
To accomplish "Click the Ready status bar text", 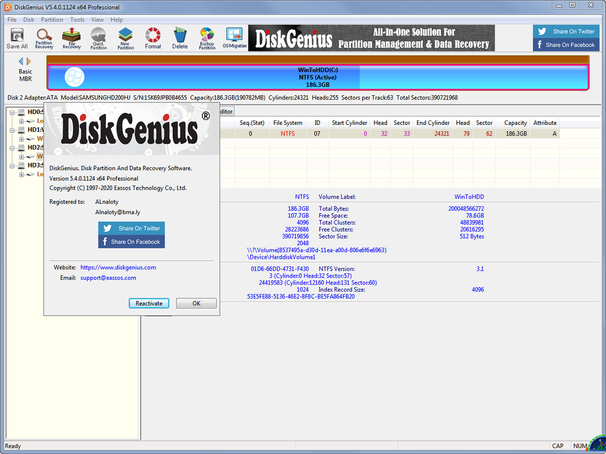I will point(12,446).
